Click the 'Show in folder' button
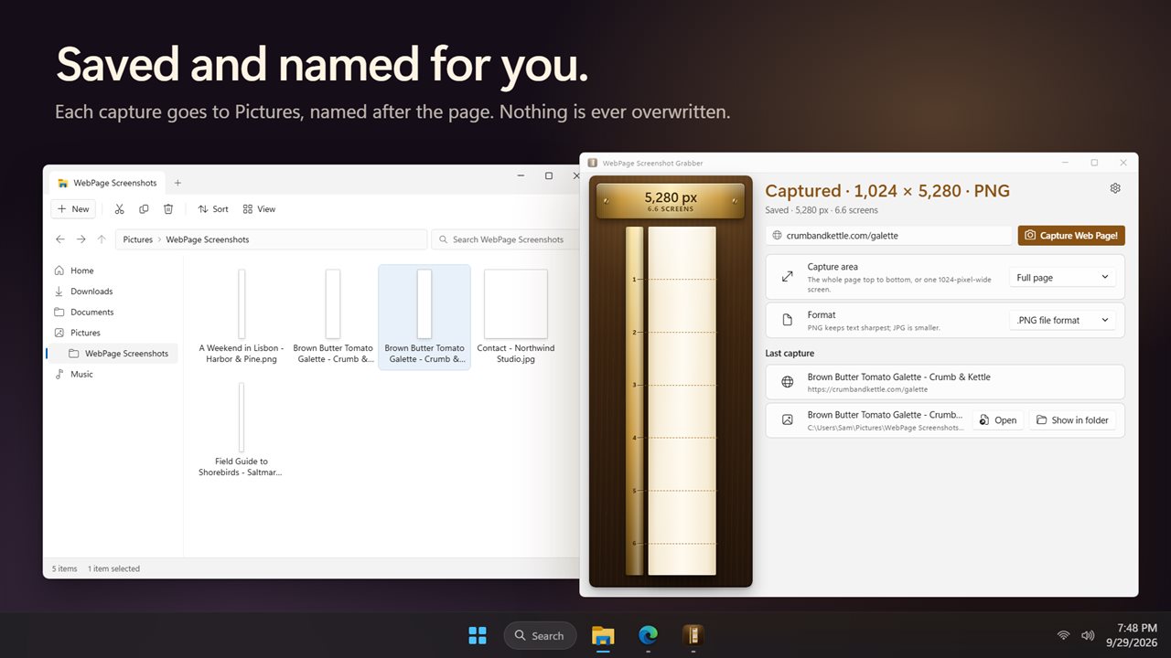 tap(1072, 420)
